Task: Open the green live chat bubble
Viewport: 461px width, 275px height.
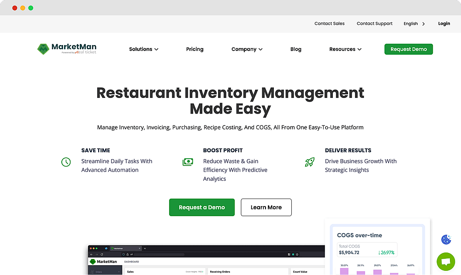Action: click(446, 262)
